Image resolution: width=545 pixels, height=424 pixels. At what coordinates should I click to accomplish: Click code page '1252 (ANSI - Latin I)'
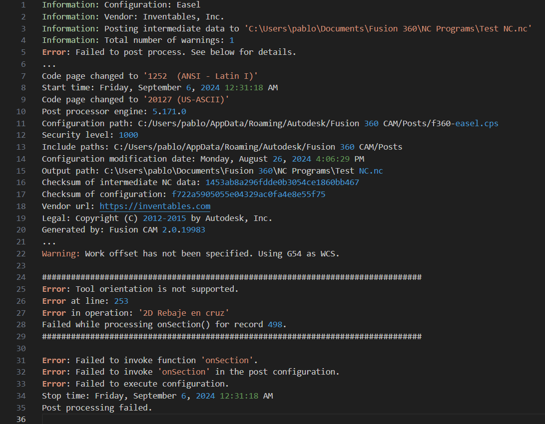pos(200,76)
